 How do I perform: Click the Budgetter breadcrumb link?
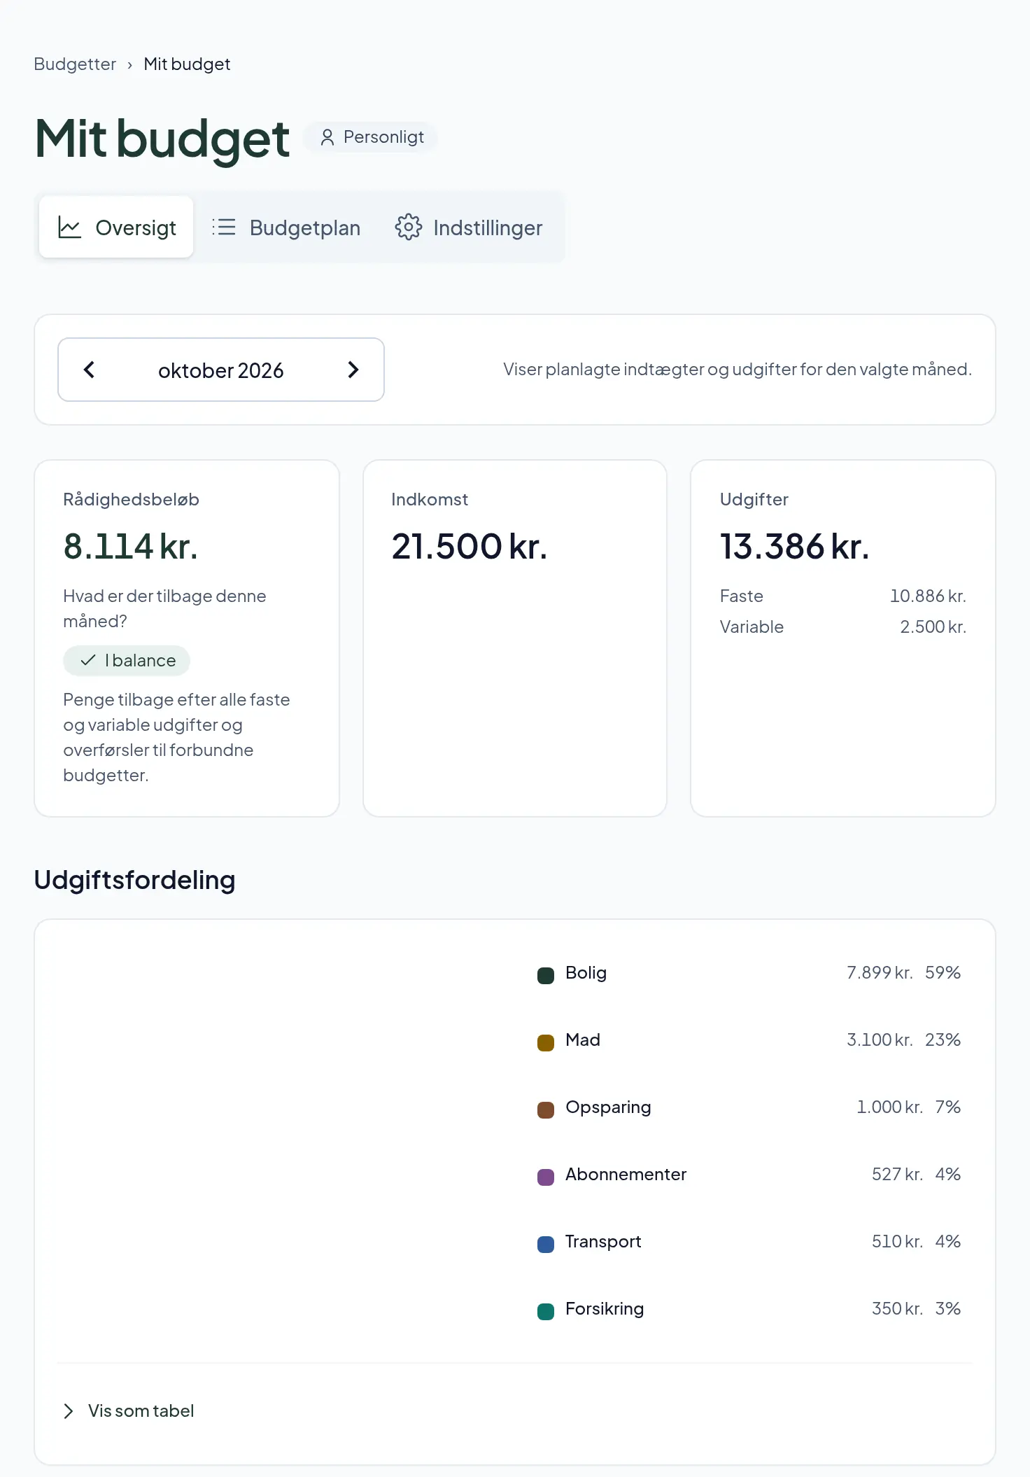[75, 64]
